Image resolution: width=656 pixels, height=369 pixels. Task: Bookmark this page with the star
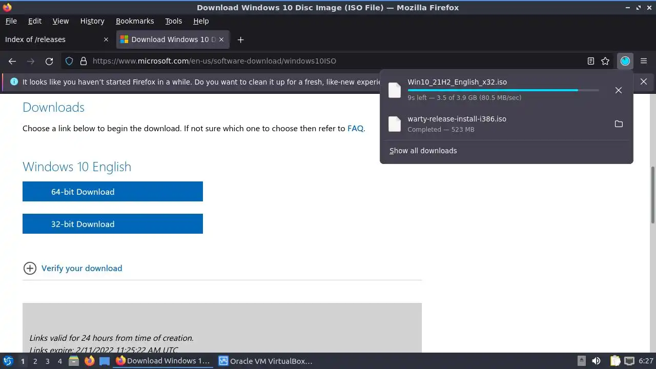[x=605, y=61]
